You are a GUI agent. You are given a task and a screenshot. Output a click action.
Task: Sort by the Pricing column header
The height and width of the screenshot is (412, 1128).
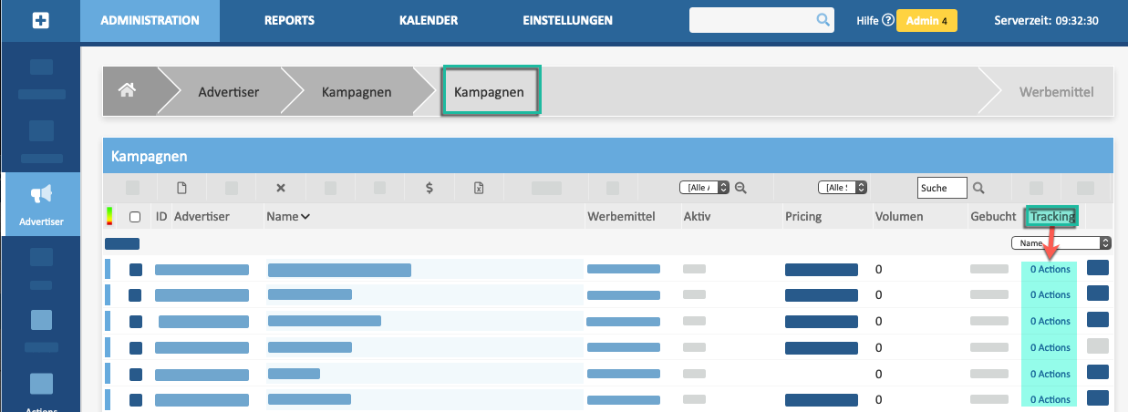point(803,217)
